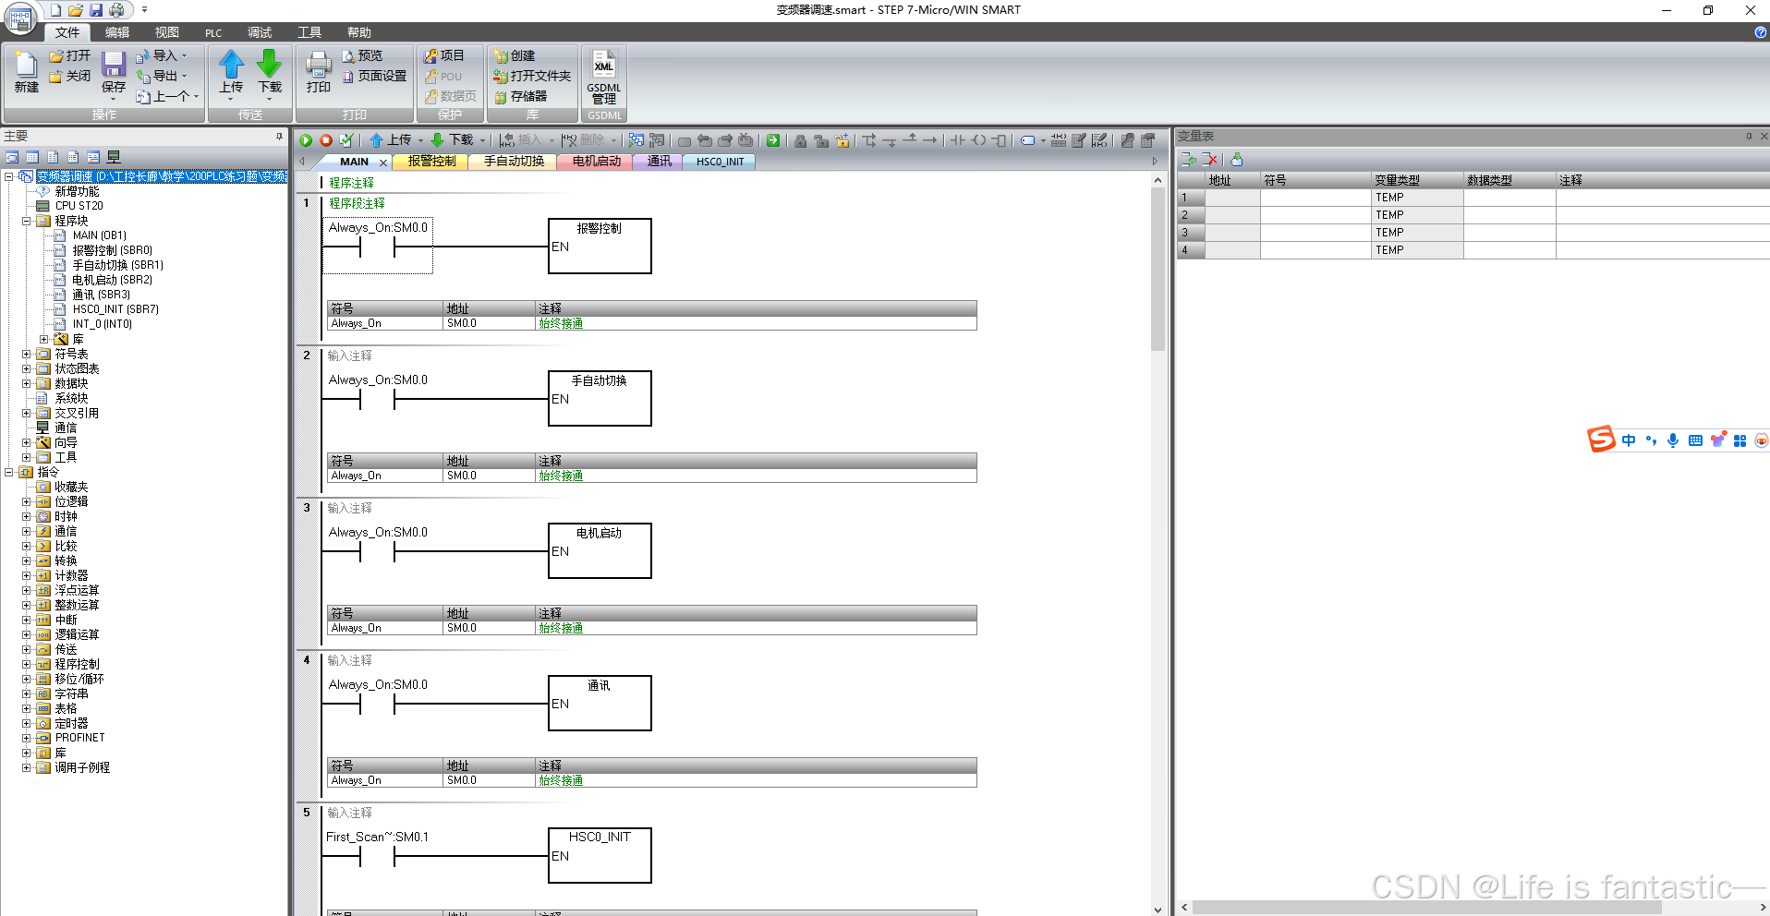Click the pin icon on 主要 panel
This screenshot has width=1770, height=916.
279,136
